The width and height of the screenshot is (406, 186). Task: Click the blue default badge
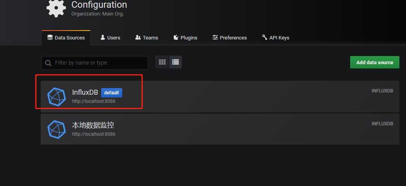(112, 93)
